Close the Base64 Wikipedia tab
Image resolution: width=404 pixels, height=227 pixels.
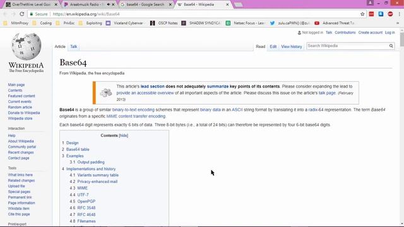pyautogui.click(x=227, y=4)
